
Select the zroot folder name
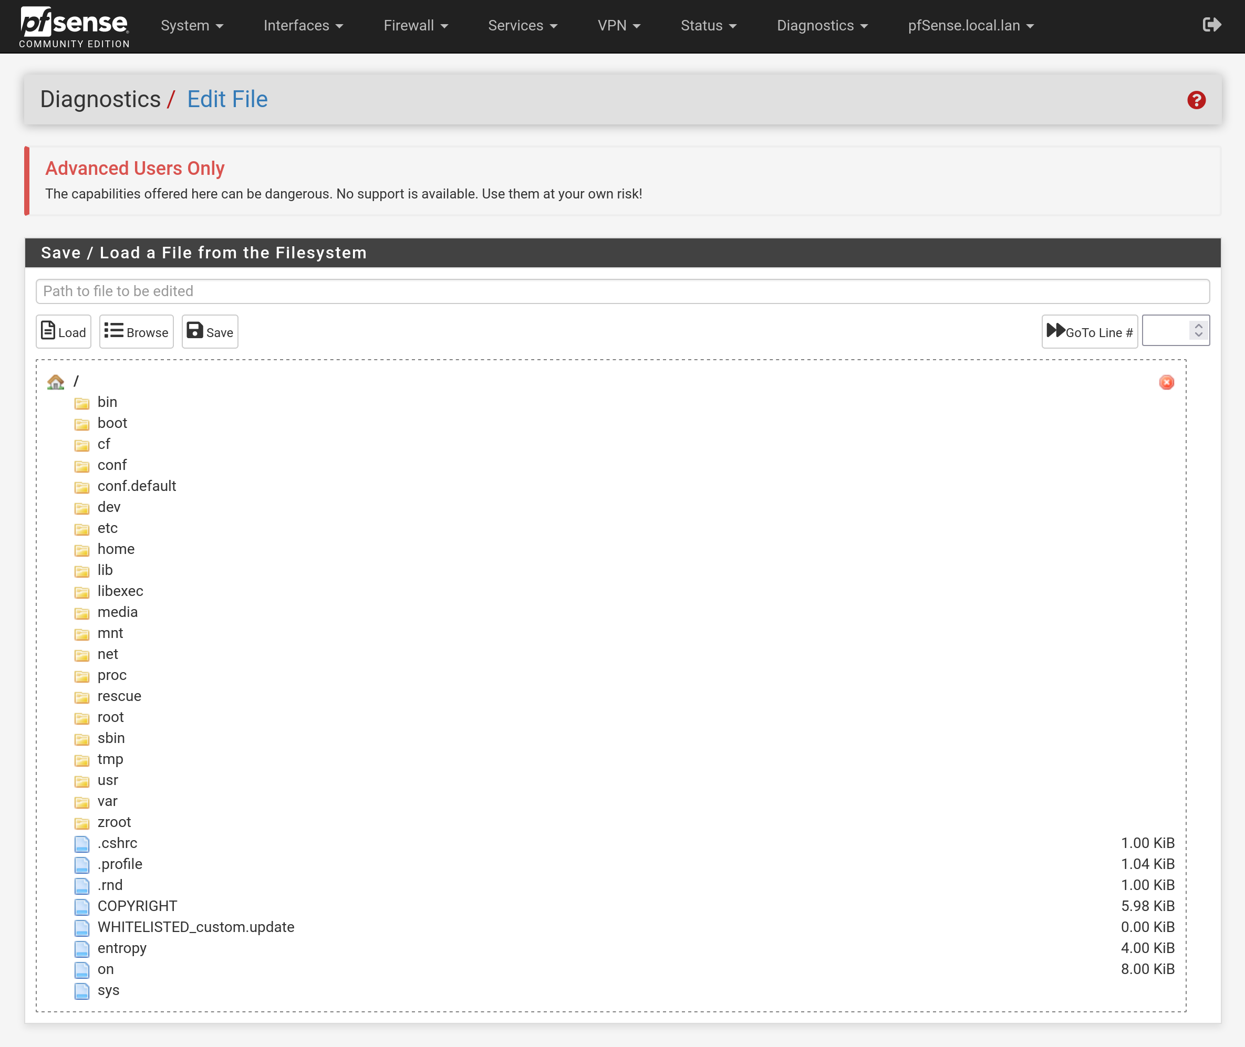click(114, 822)
